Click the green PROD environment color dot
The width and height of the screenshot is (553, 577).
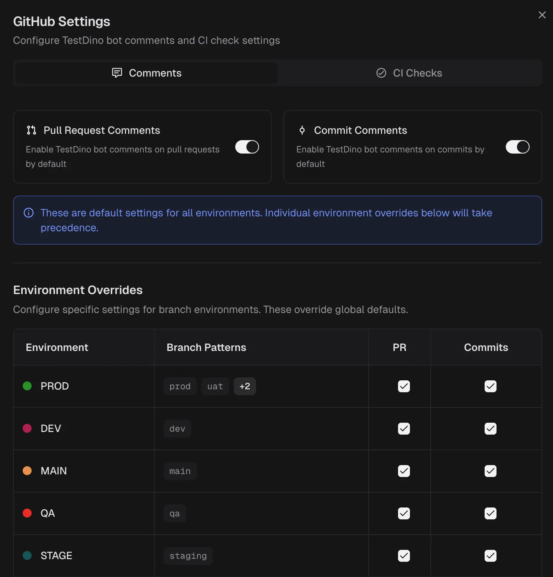coord(27,386)
